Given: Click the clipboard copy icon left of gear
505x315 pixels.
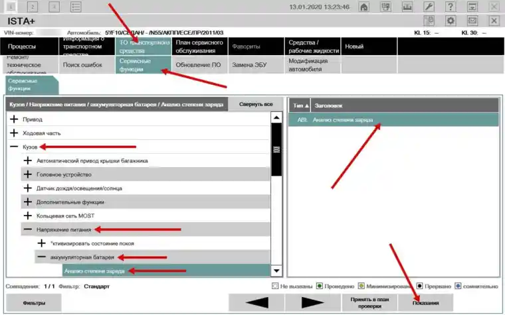Looking at the screenshot, I should tap(429, 21).
